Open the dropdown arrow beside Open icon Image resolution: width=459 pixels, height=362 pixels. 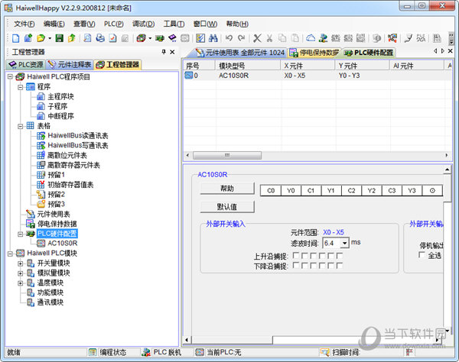click(50, 38)
